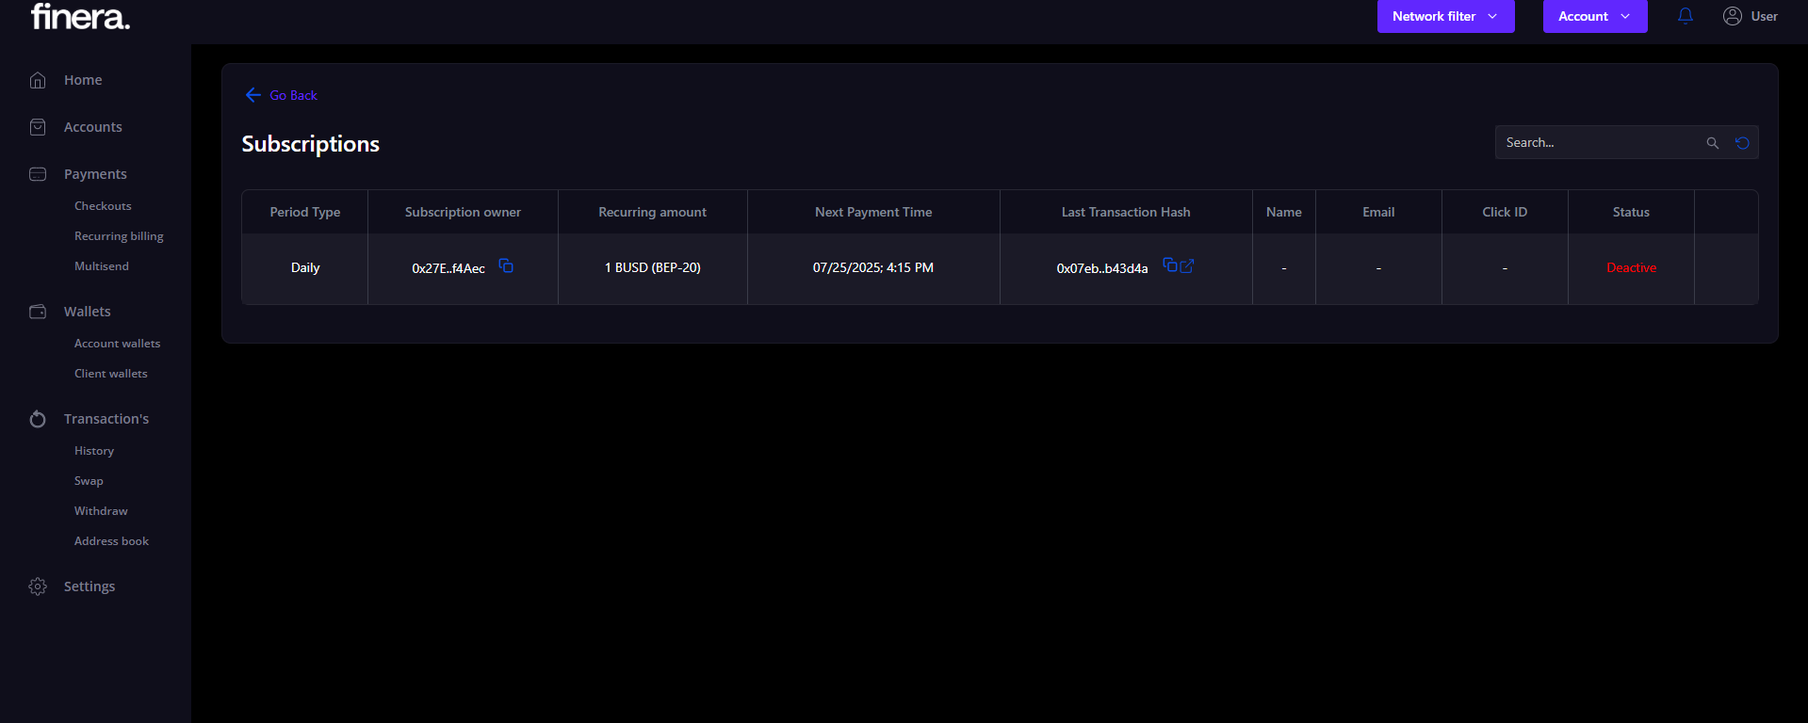Screen dimensions: 1808x723
Task: Open Recurring billing under Payments
Action: click(x=119, y=236)
